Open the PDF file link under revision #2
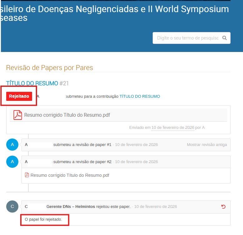This screenshot has height=235, width=243. [x=70, y=175]
